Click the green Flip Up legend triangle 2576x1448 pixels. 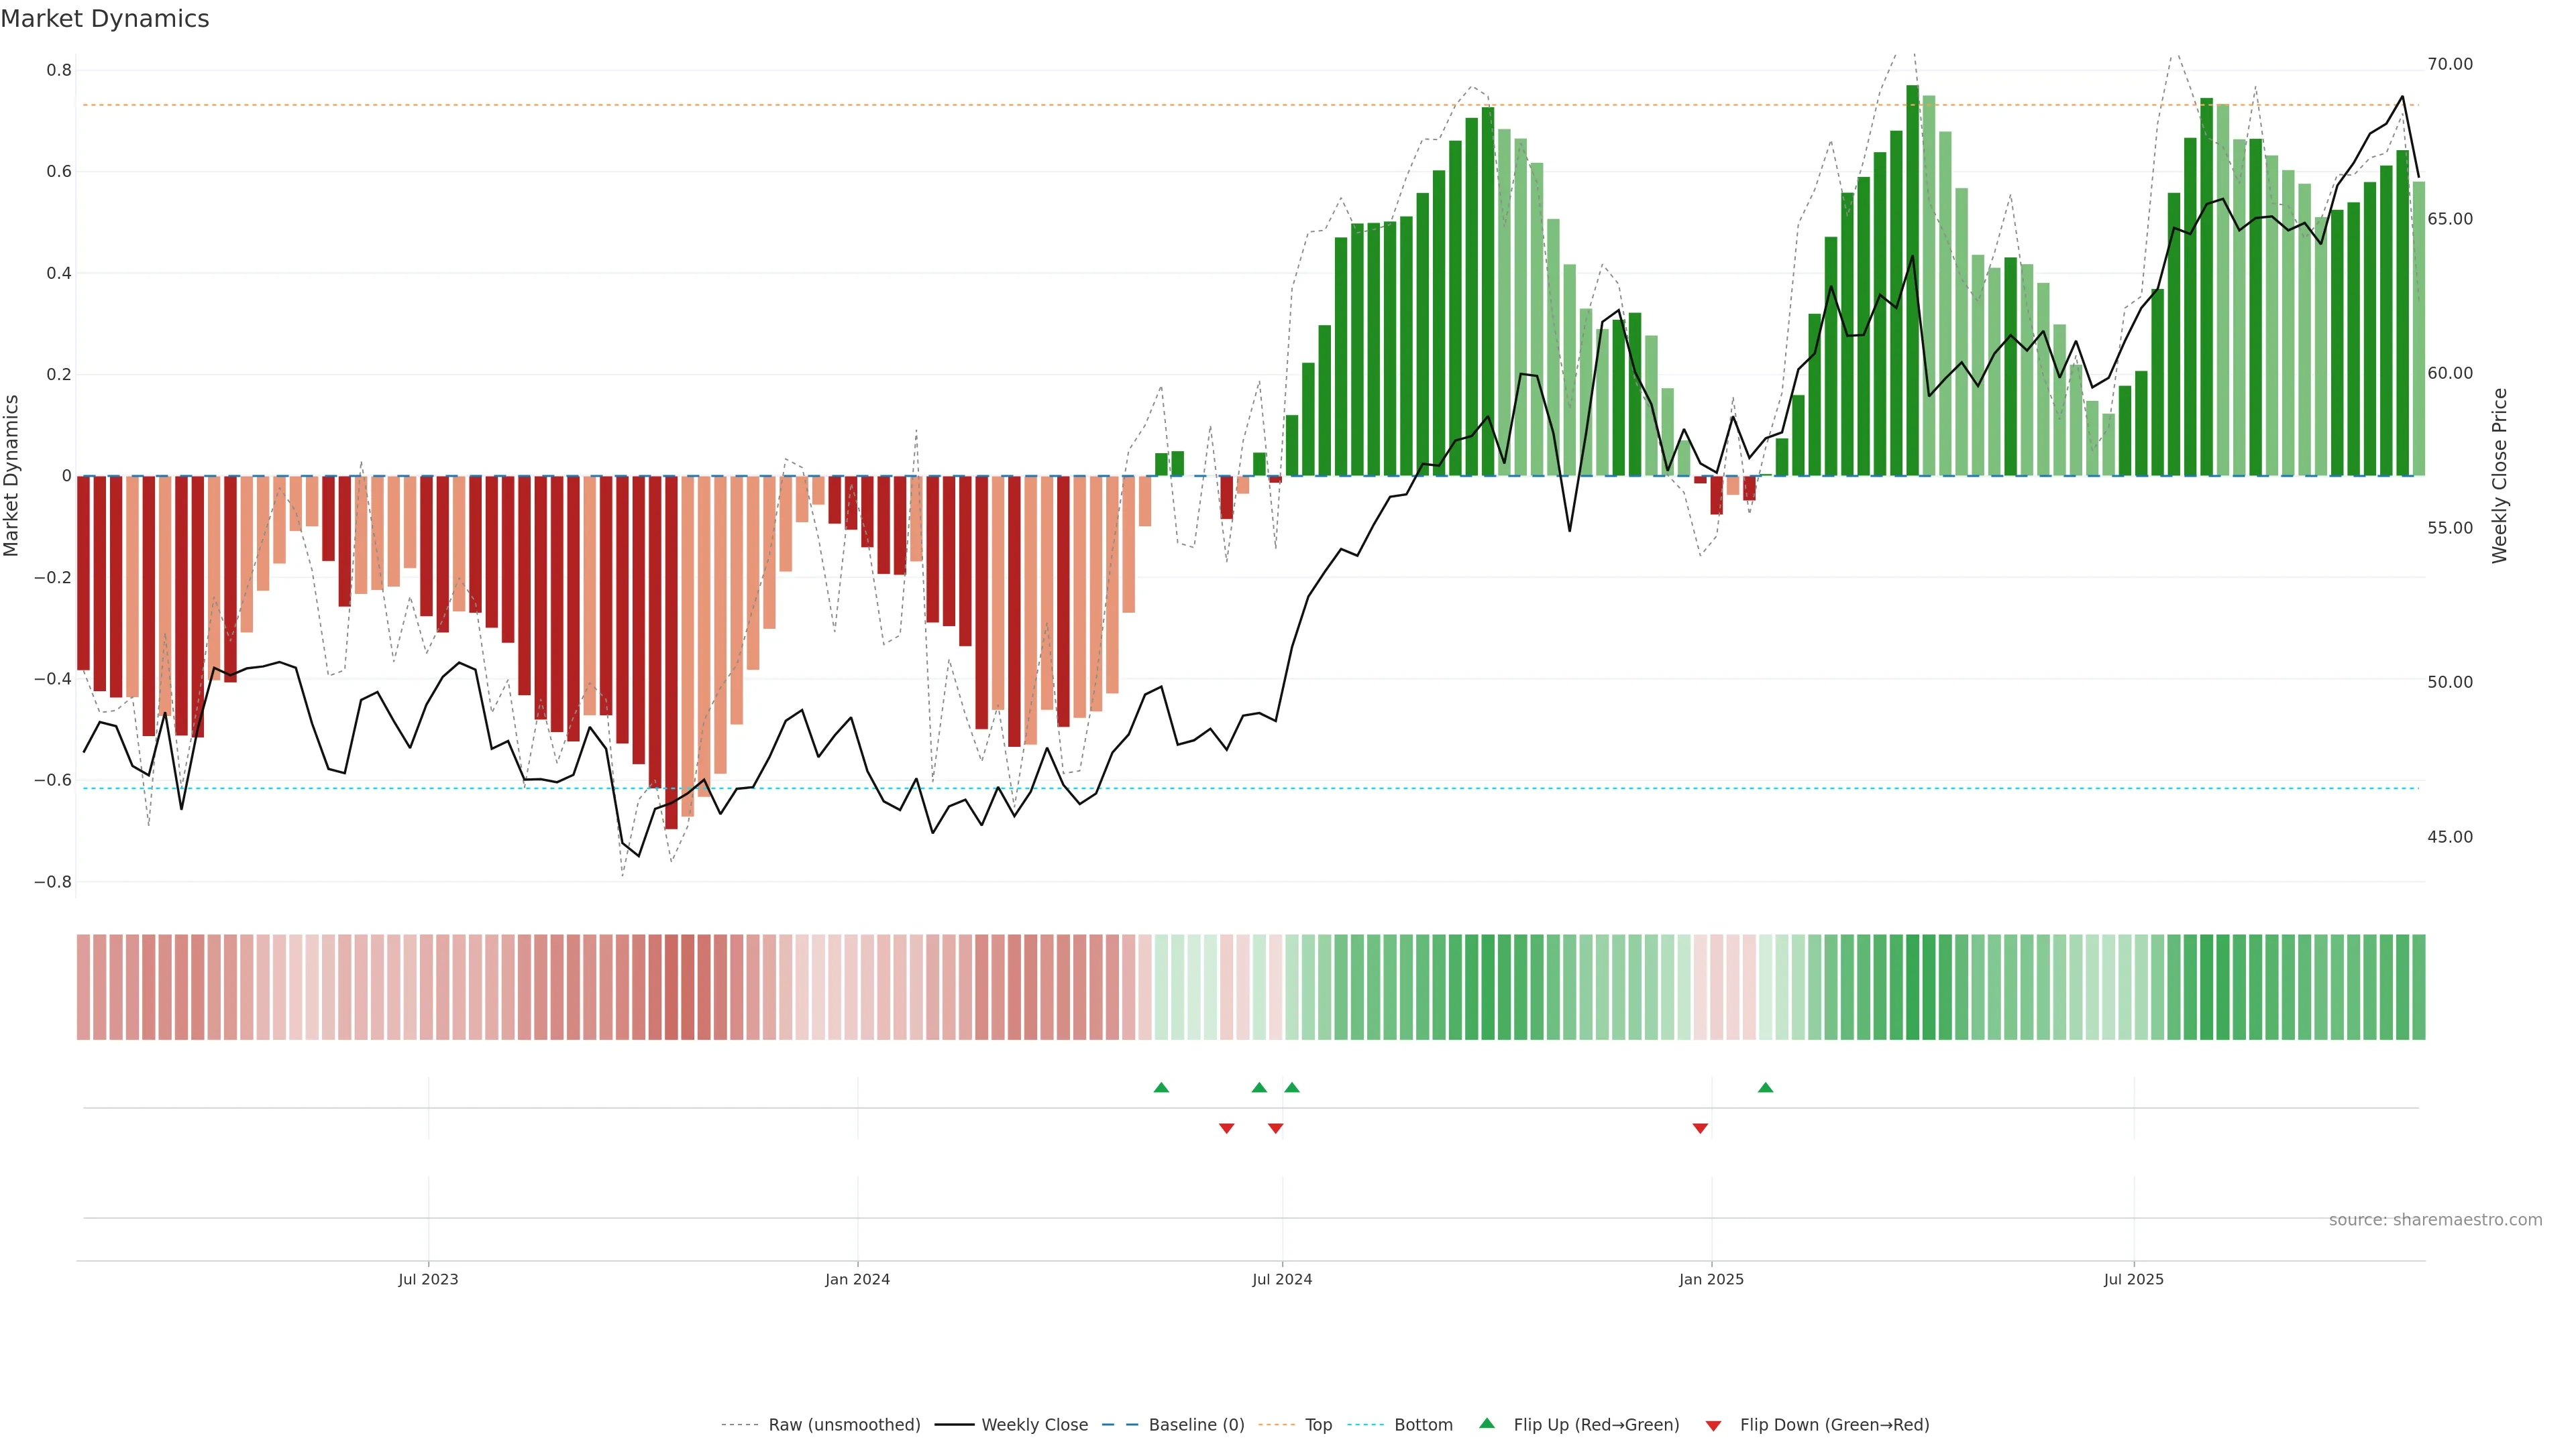click(x=1487, y=1423)
